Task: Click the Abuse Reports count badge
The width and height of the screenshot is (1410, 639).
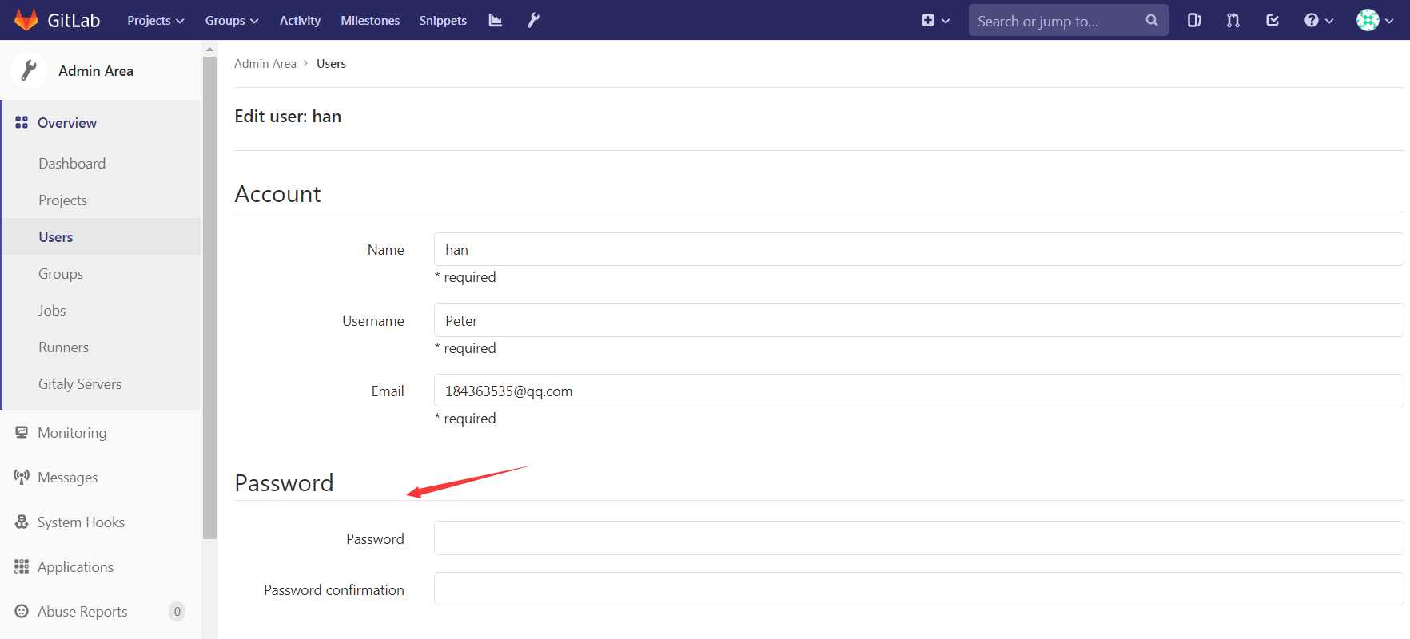Action: [177, 612]
